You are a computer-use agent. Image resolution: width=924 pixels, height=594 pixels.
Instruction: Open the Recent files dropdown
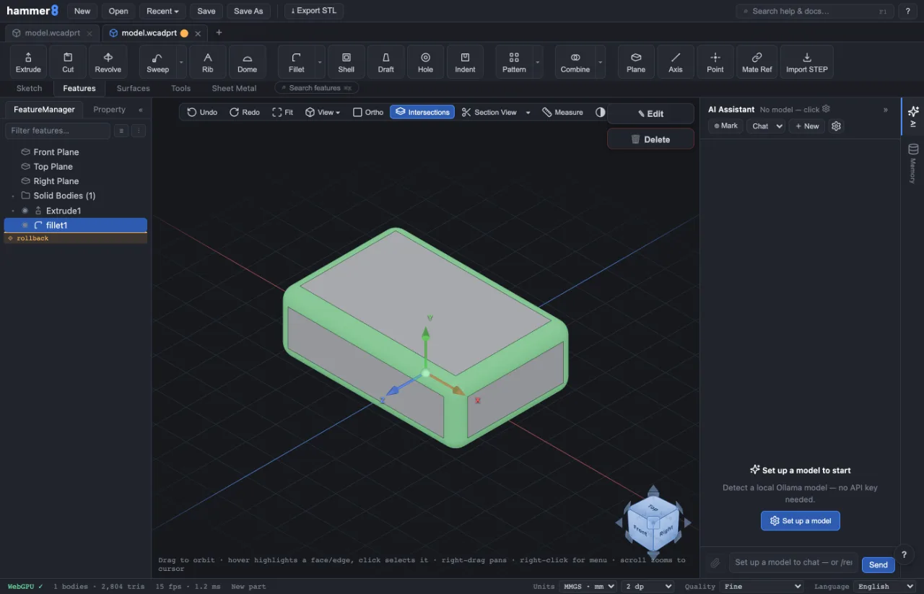pyautogui.click(x=162, y=11)
